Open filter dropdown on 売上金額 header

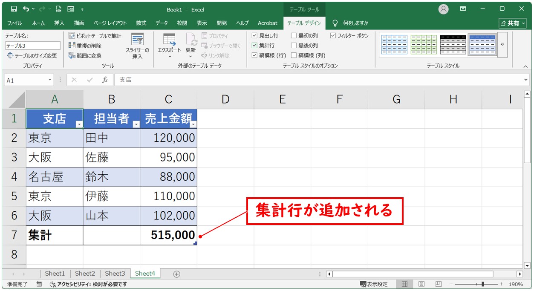point(193,124)
